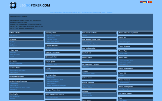
Task: Open the 888Casino Guide link
Action: pos(52,64)
